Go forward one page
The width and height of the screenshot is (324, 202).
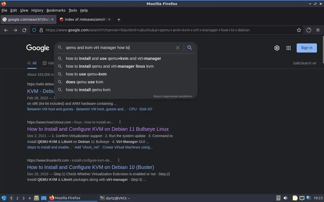tap(15, 30)
